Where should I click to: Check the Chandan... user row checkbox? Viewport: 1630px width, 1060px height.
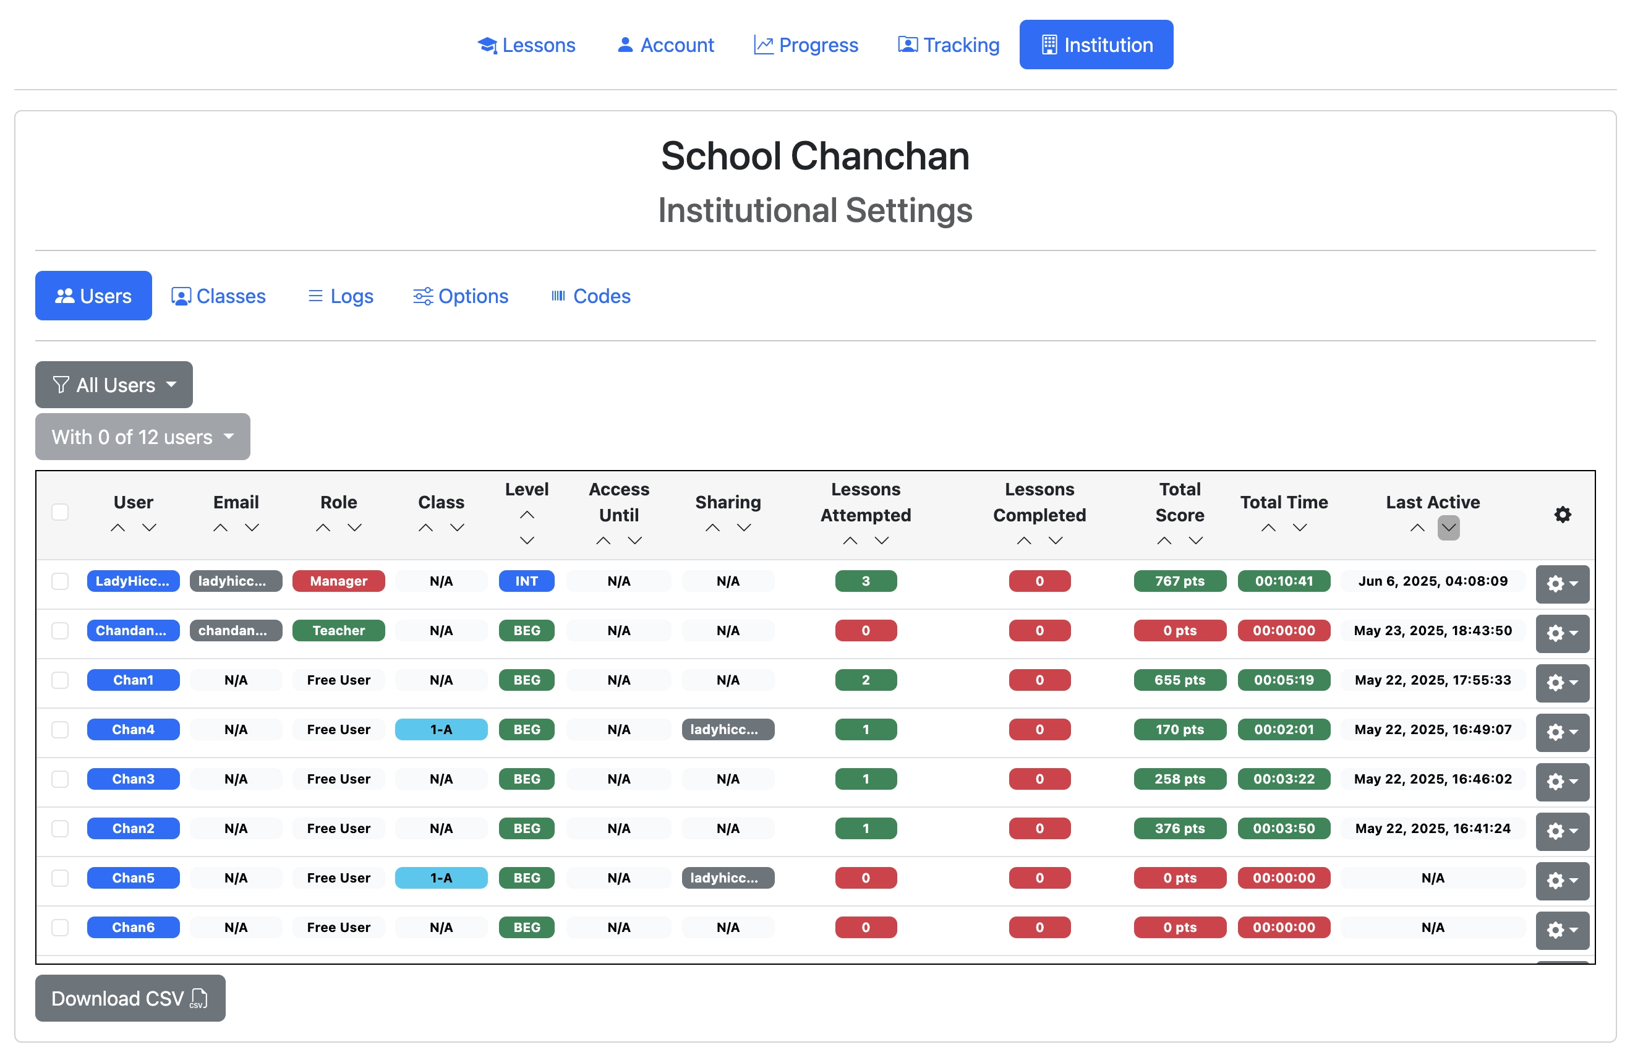click(60, 631)
